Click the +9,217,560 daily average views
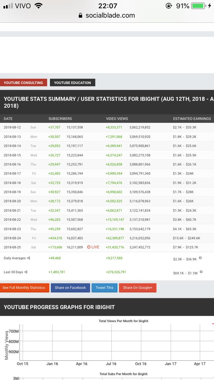214x380 pixels. [x=114, y=258]
